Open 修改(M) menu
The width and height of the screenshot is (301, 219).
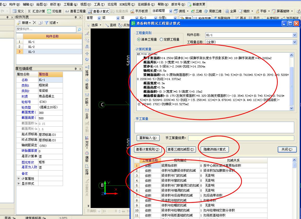[x=55, y=4]
